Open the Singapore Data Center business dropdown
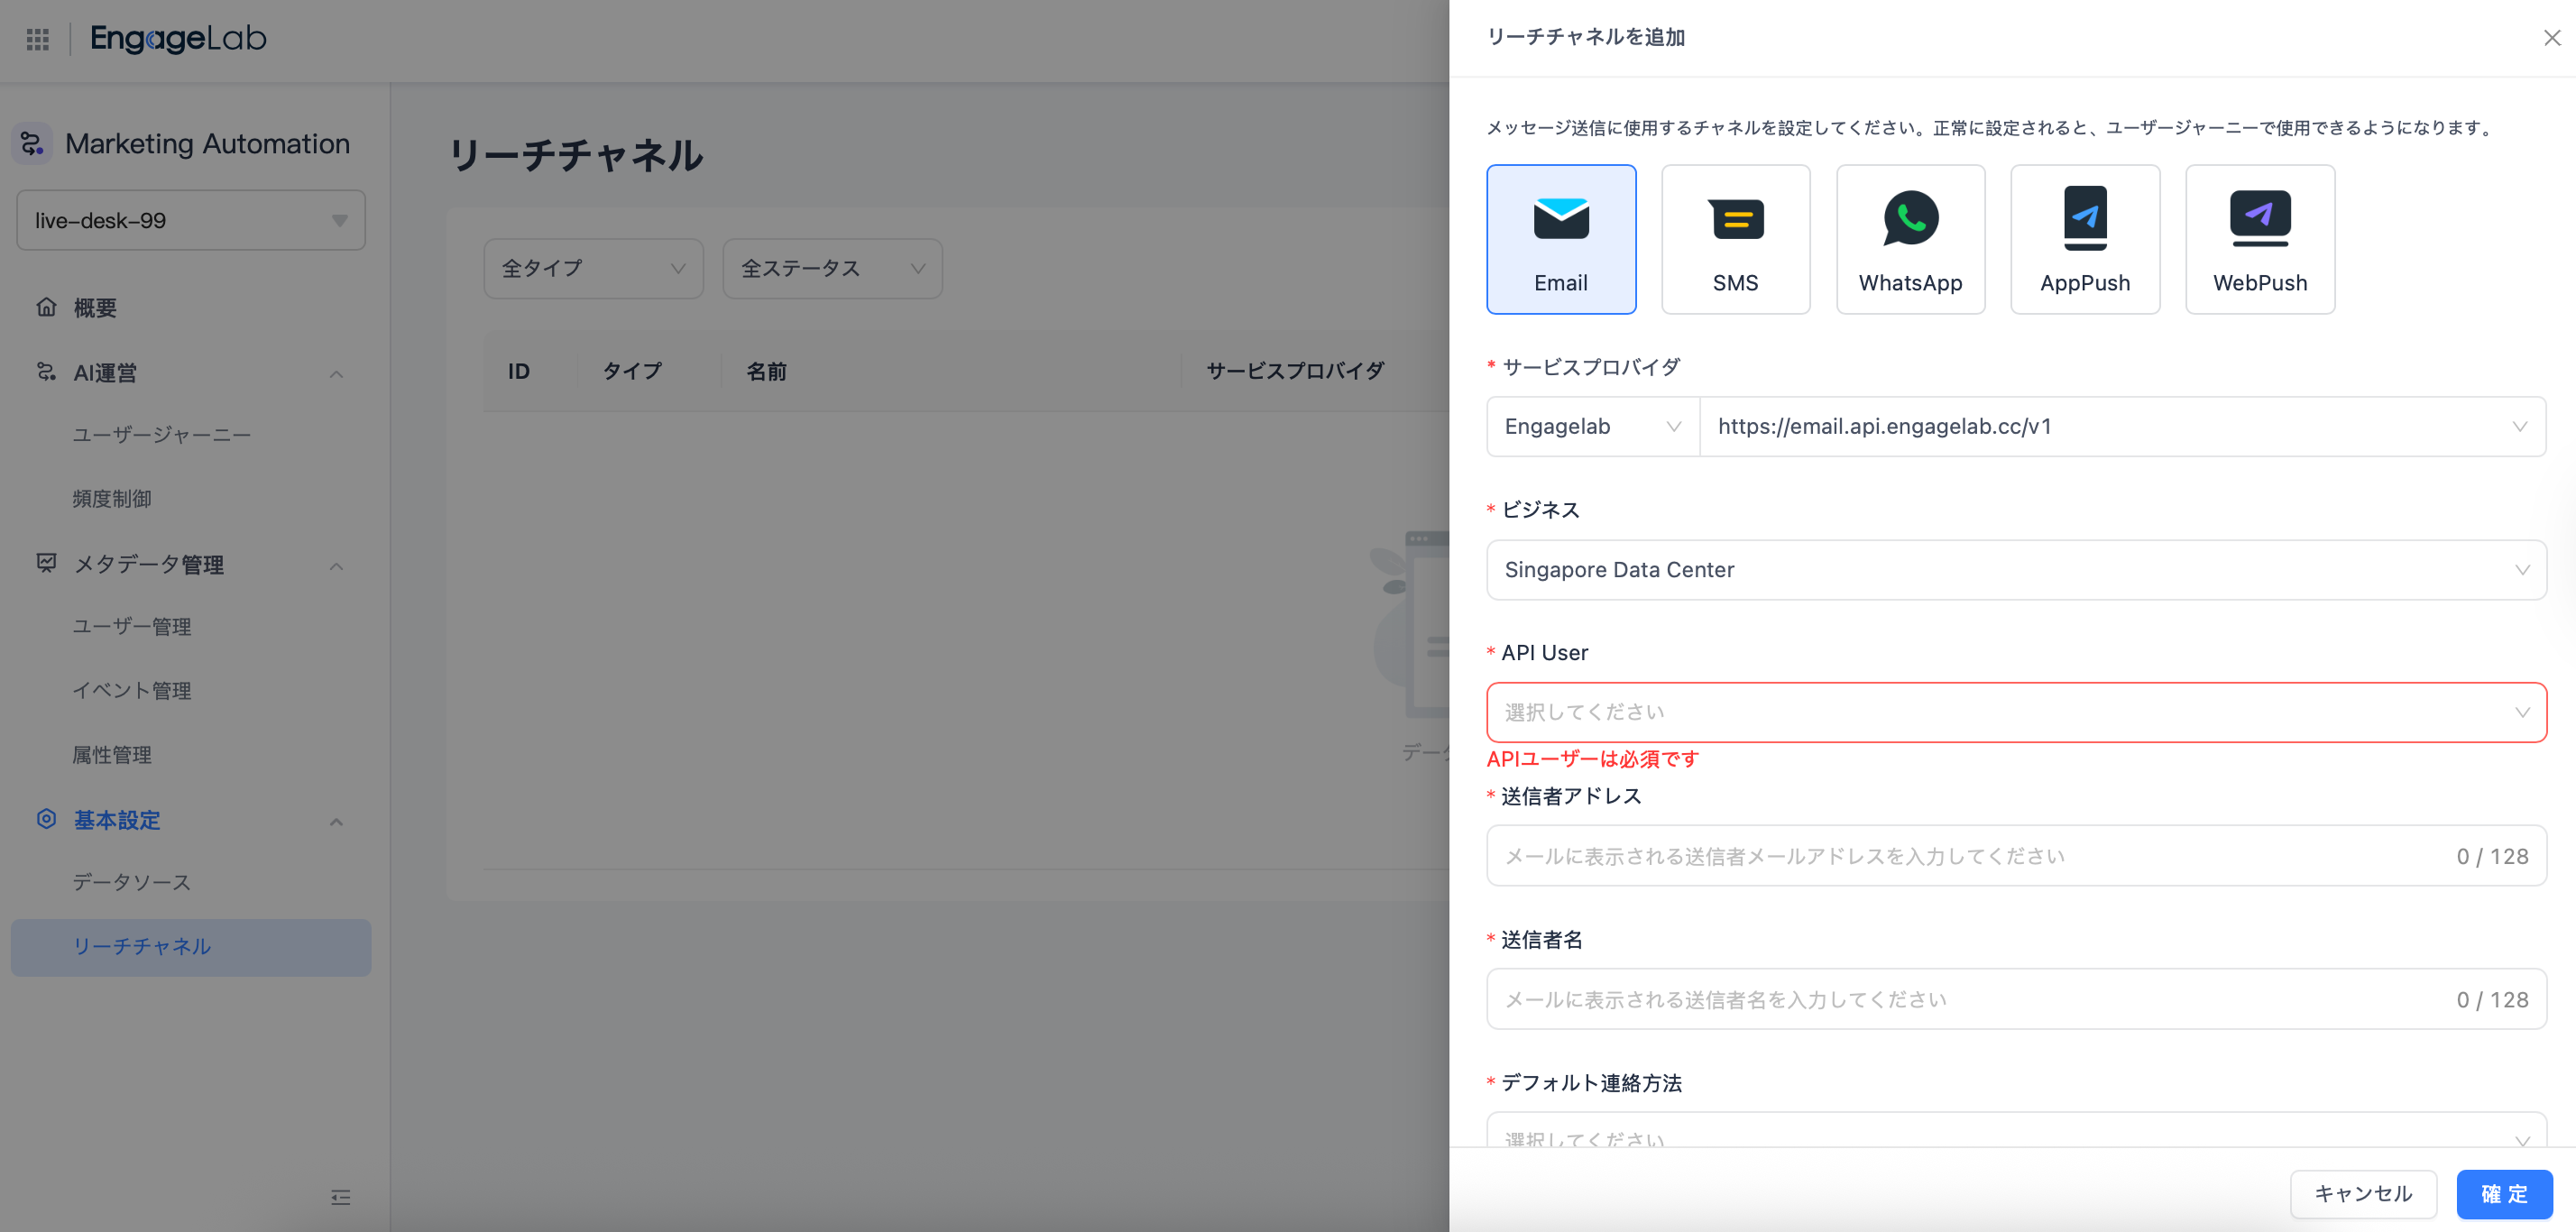 point(2015,570)
